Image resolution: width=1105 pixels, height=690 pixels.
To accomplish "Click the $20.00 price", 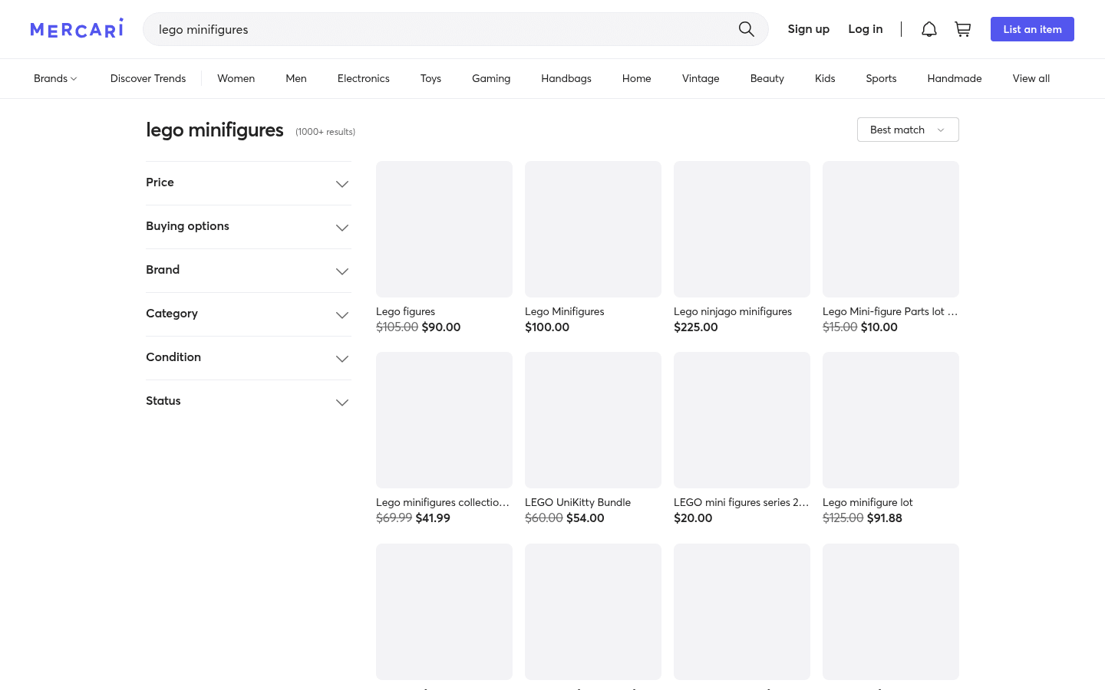I will [x=693, y=518].
